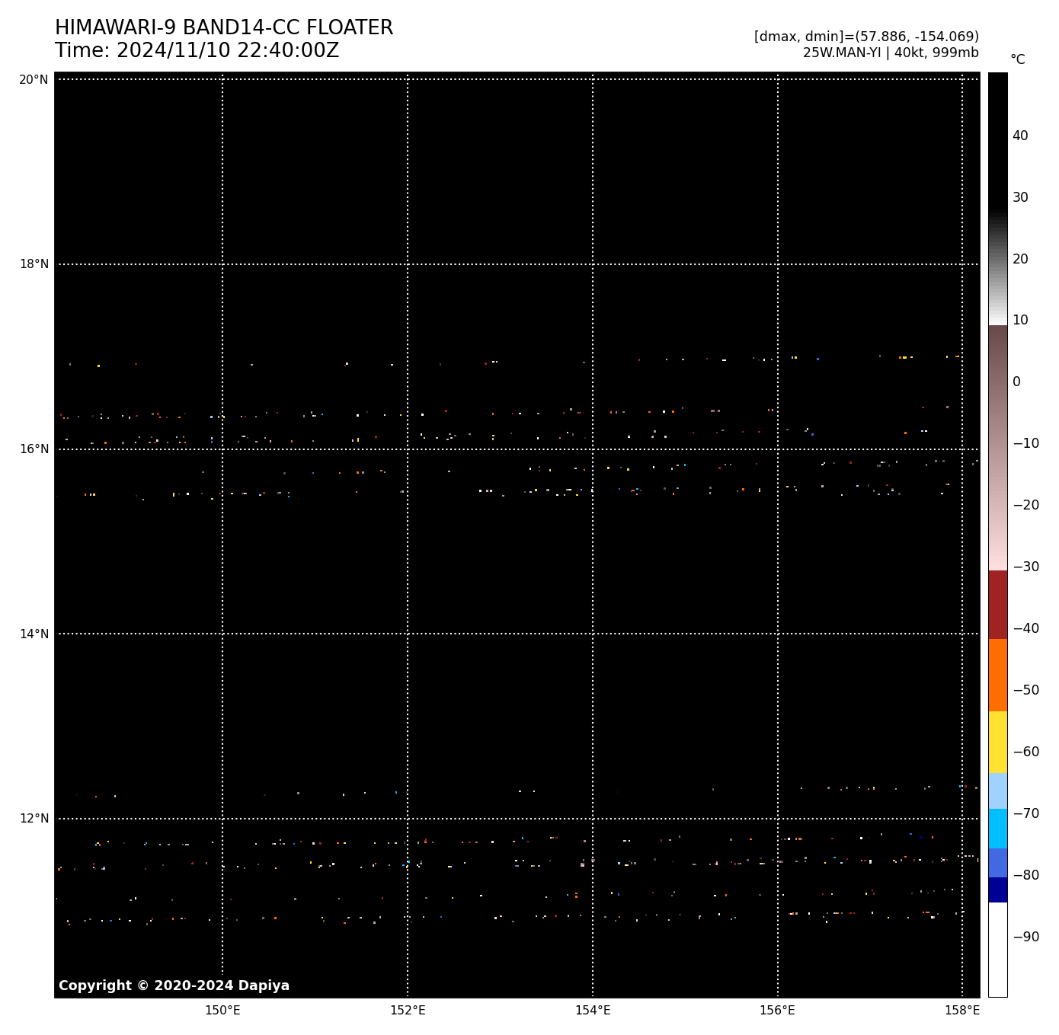
Task: Click the HIMAWARI-9 BAND14-CC FLOATER title
Action: (x=224, y=28)
